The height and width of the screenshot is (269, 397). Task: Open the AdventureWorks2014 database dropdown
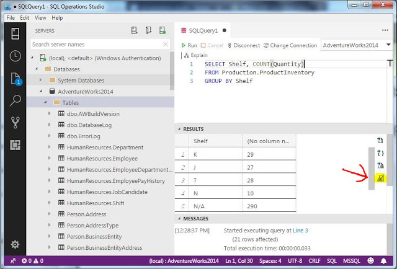(x=356, y=45)
